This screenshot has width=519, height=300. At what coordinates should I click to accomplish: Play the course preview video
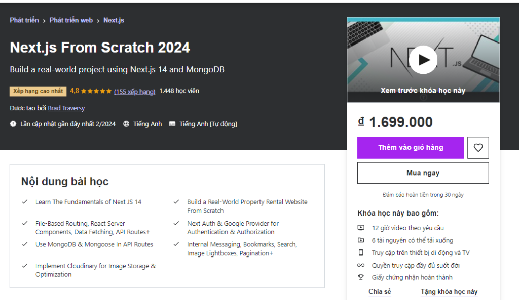pyautogui.click(x=423, y=60)
